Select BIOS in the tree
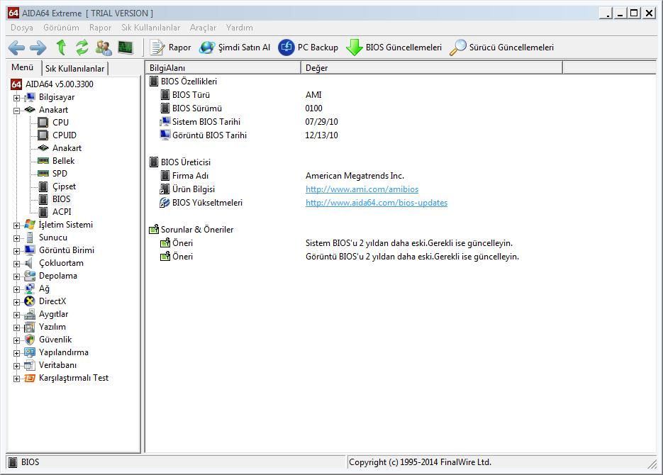Screen dimensions: 663x475 click(x=61, y=199)
